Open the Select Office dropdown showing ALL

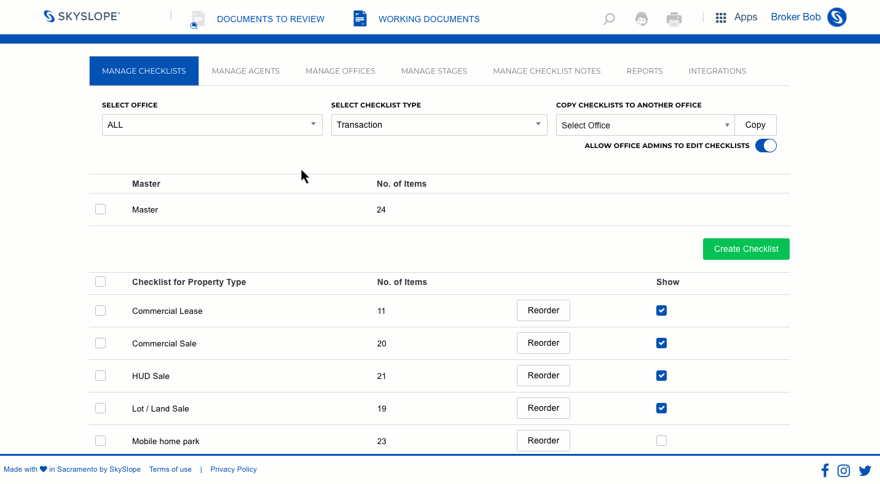[212, 125]
